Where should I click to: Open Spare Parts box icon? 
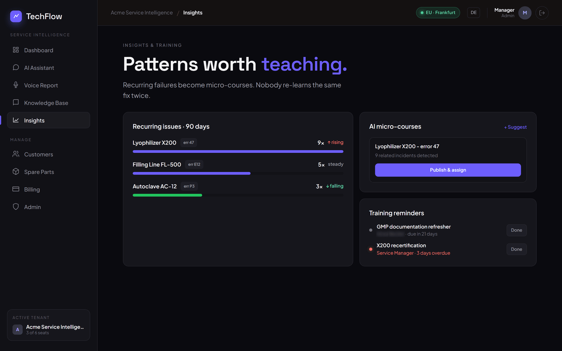pos(16,172)
